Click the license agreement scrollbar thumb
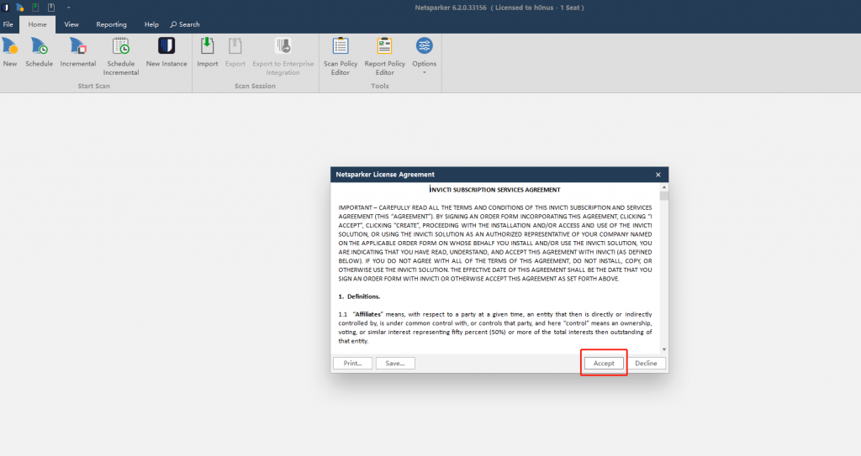 click(664, 196)
